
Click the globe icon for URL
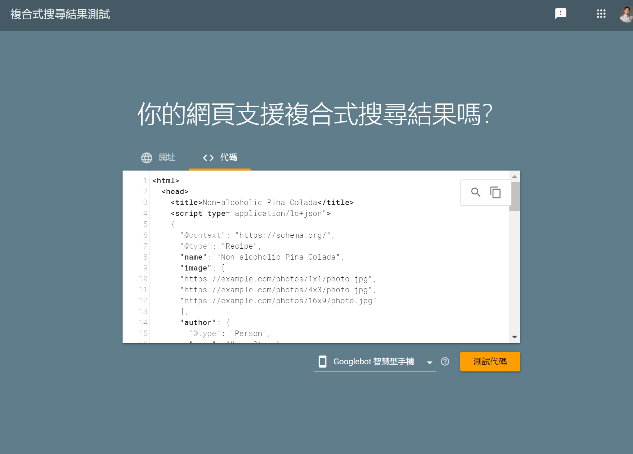pyautogui.click(x=147, y=158)
